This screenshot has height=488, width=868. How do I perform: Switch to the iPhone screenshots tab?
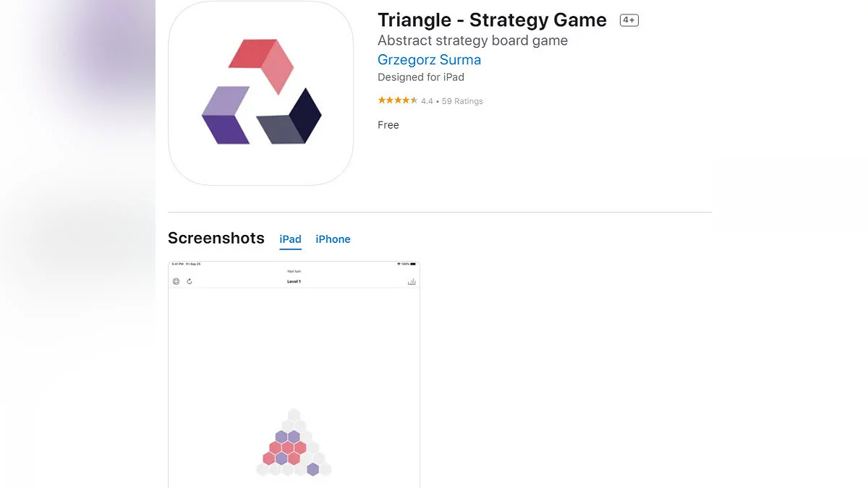[333, 239]
